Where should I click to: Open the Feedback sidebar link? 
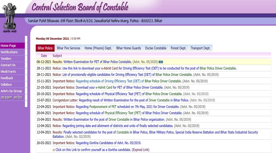click(7, 78)
